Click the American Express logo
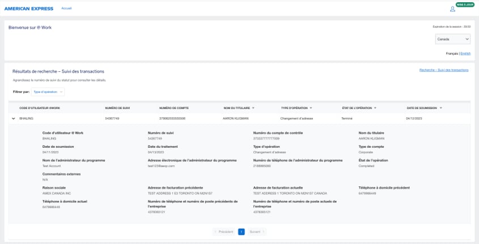Viewport: 479px width, 244px height. [28, 8]
